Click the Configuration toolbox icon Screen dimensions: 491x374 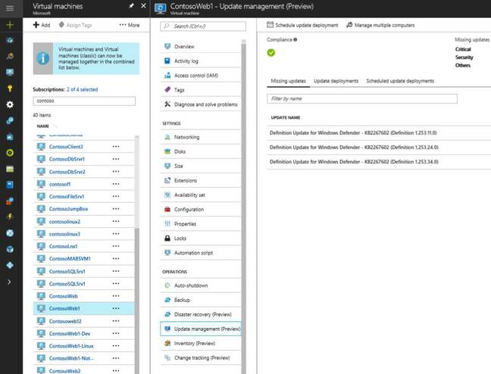click(167, 210)
